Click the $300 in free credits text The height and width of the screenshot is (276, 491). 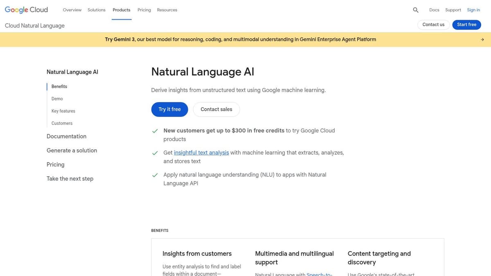(258, 130)
